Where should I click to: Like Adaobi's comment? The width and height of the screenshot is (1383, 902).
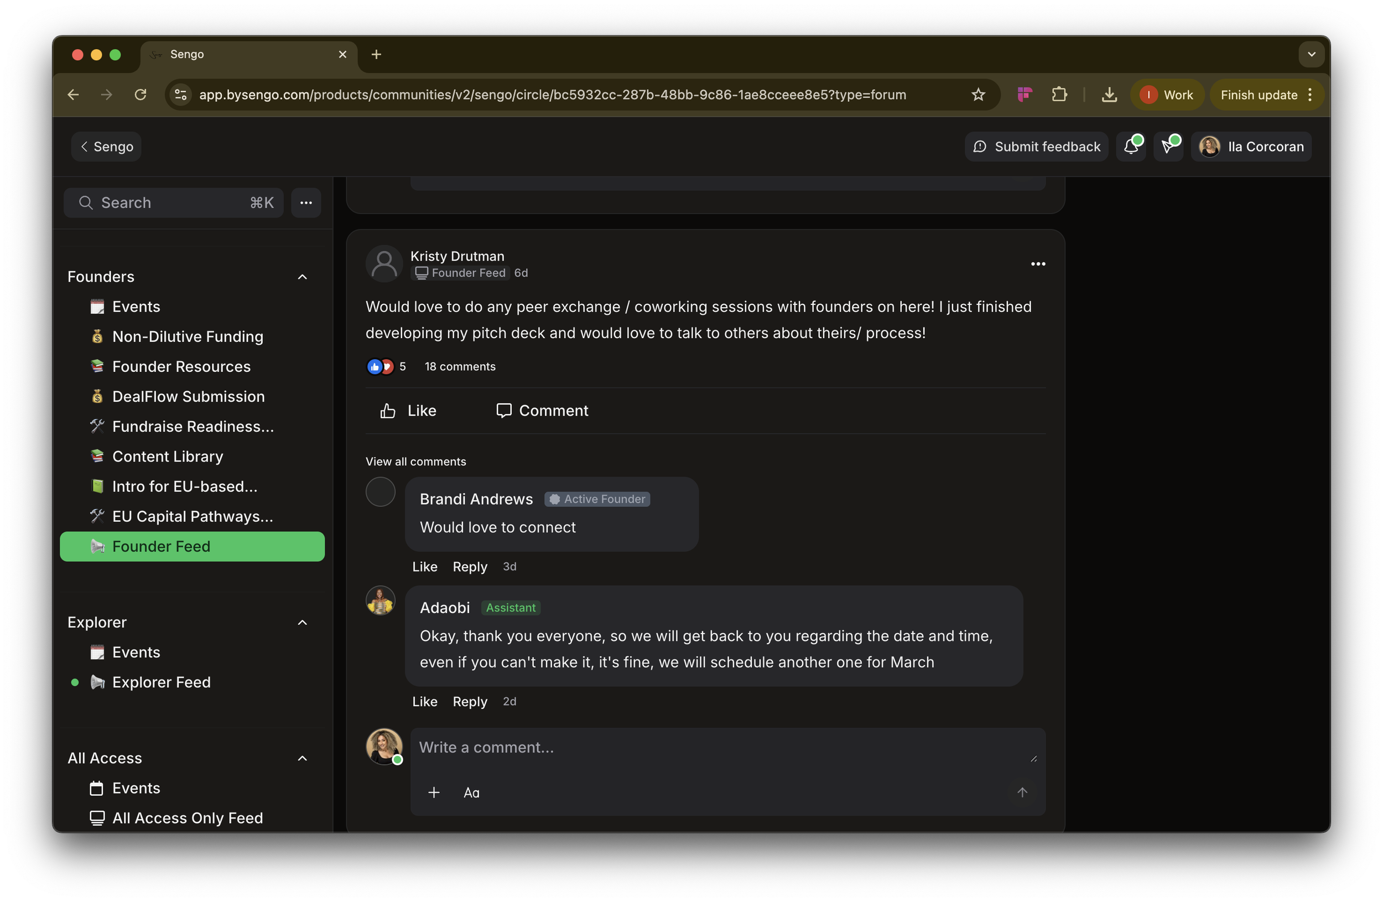click(424, 702)
